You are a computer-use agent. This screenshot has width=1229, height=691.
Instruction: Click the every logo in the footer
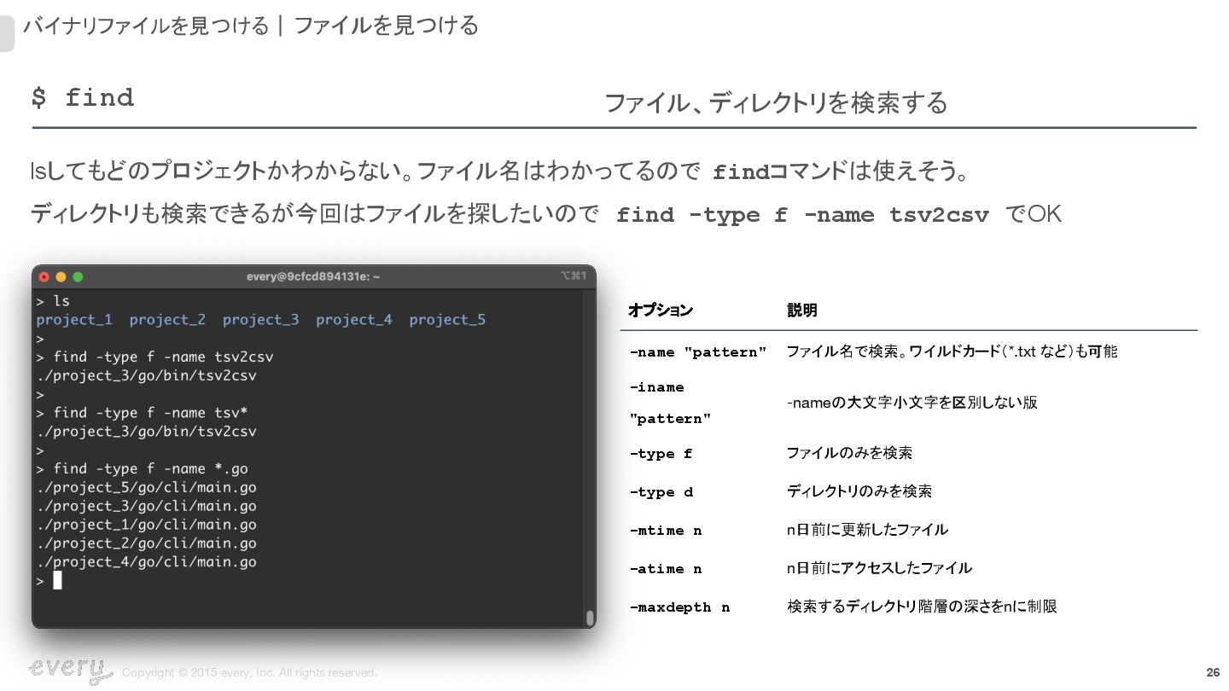71,671
